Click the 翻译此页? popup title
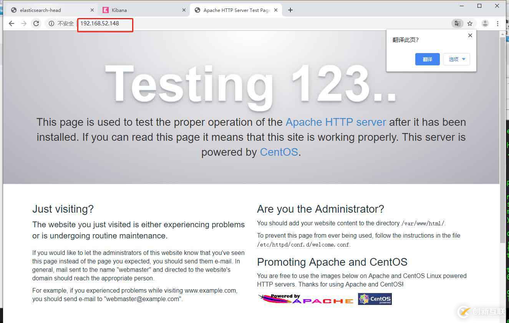Viewport: 509px width, 323px height. [x=406, y=40]
